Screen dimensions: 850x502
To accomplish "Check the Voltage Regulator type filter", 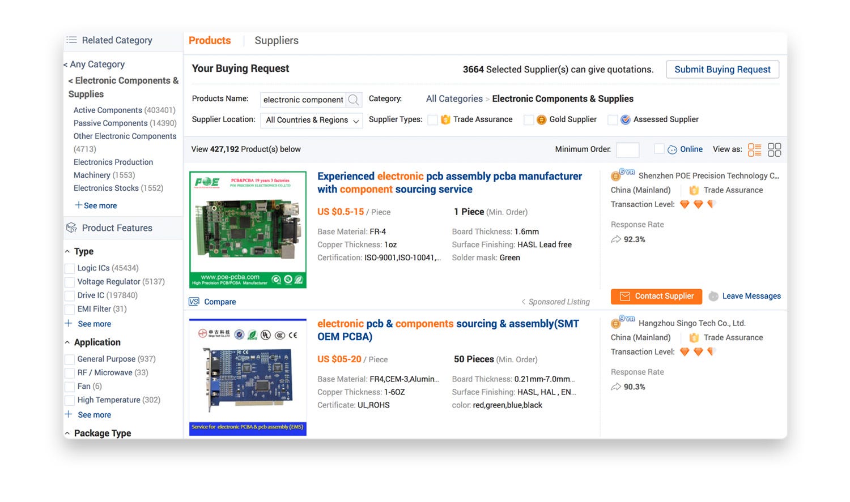I will [70, 282].
